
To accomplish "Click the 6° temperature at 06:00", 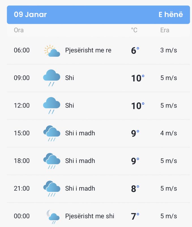I will coord(135,51).
